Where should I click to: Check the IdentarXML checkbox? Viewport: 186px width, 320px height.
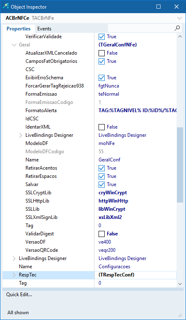pos(101,127)
